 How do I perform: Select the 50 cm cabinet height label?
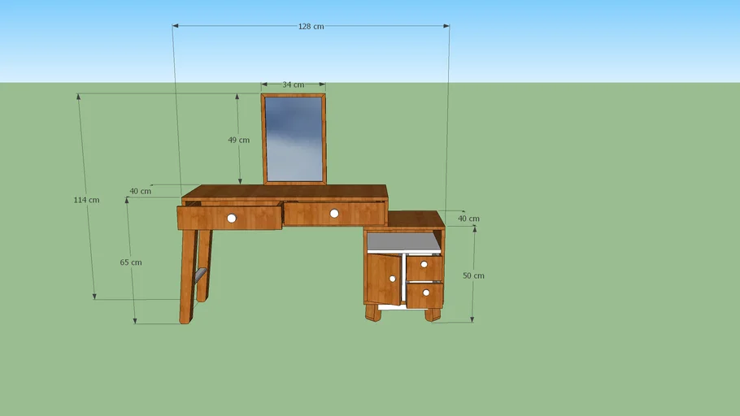pyautogui.click(x=473, y=276)
